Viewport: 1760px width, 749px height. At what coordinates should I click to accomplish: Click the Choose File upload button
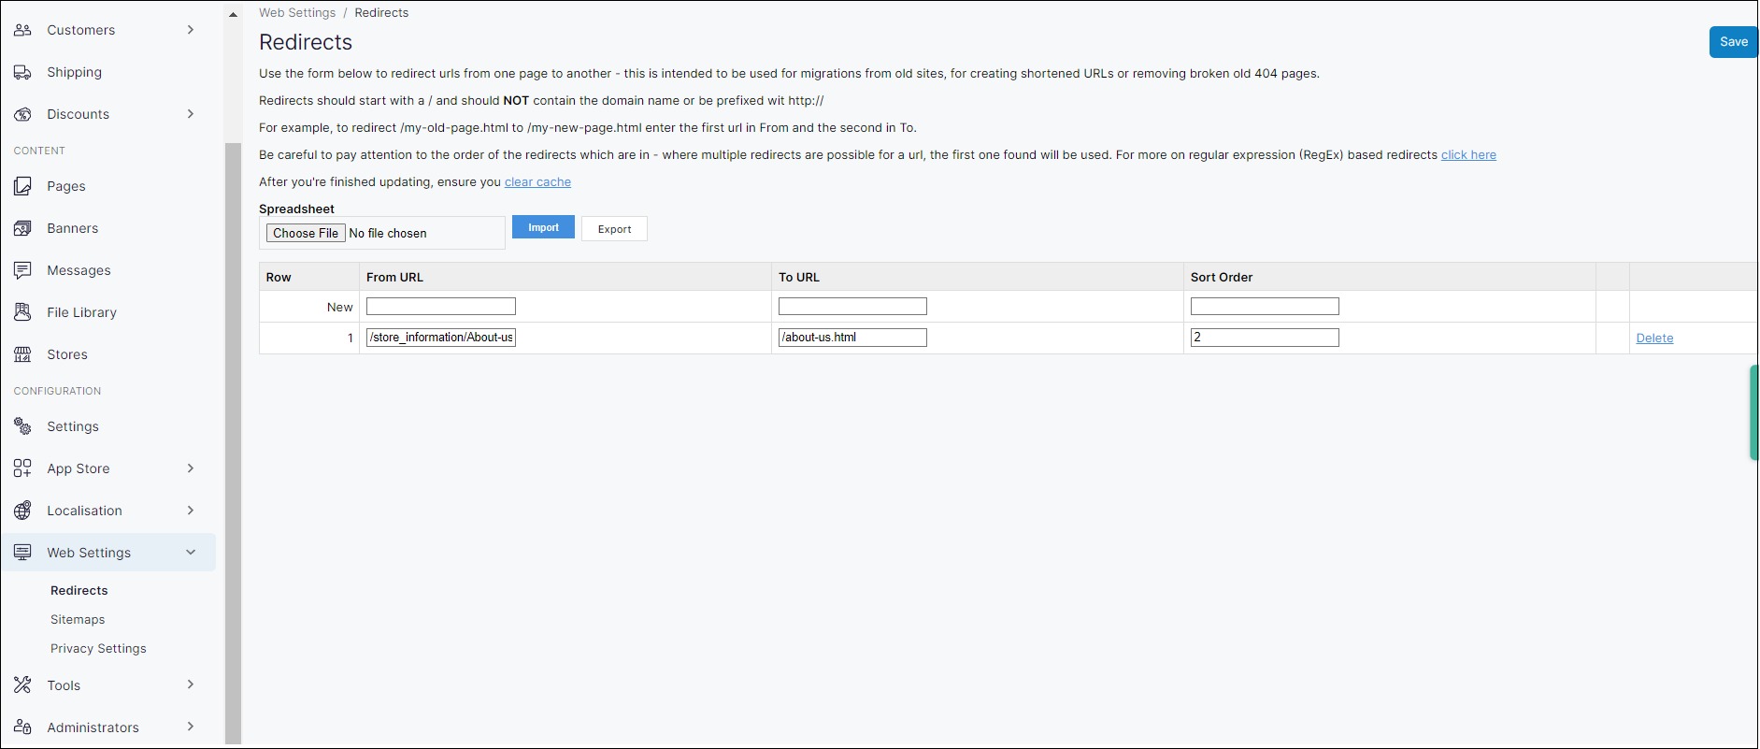pos(306,234)
